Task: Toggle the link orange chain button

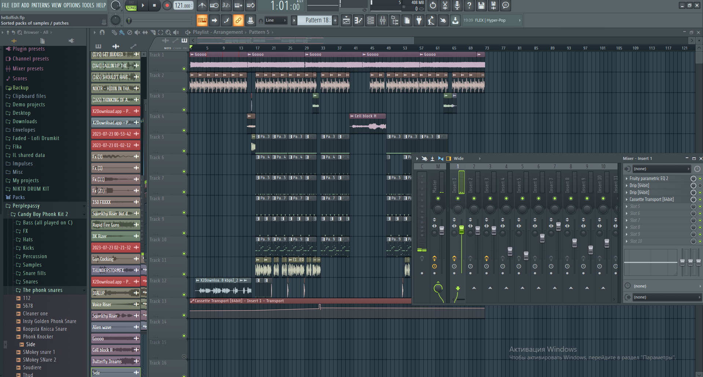Action: tap(238, 21)
